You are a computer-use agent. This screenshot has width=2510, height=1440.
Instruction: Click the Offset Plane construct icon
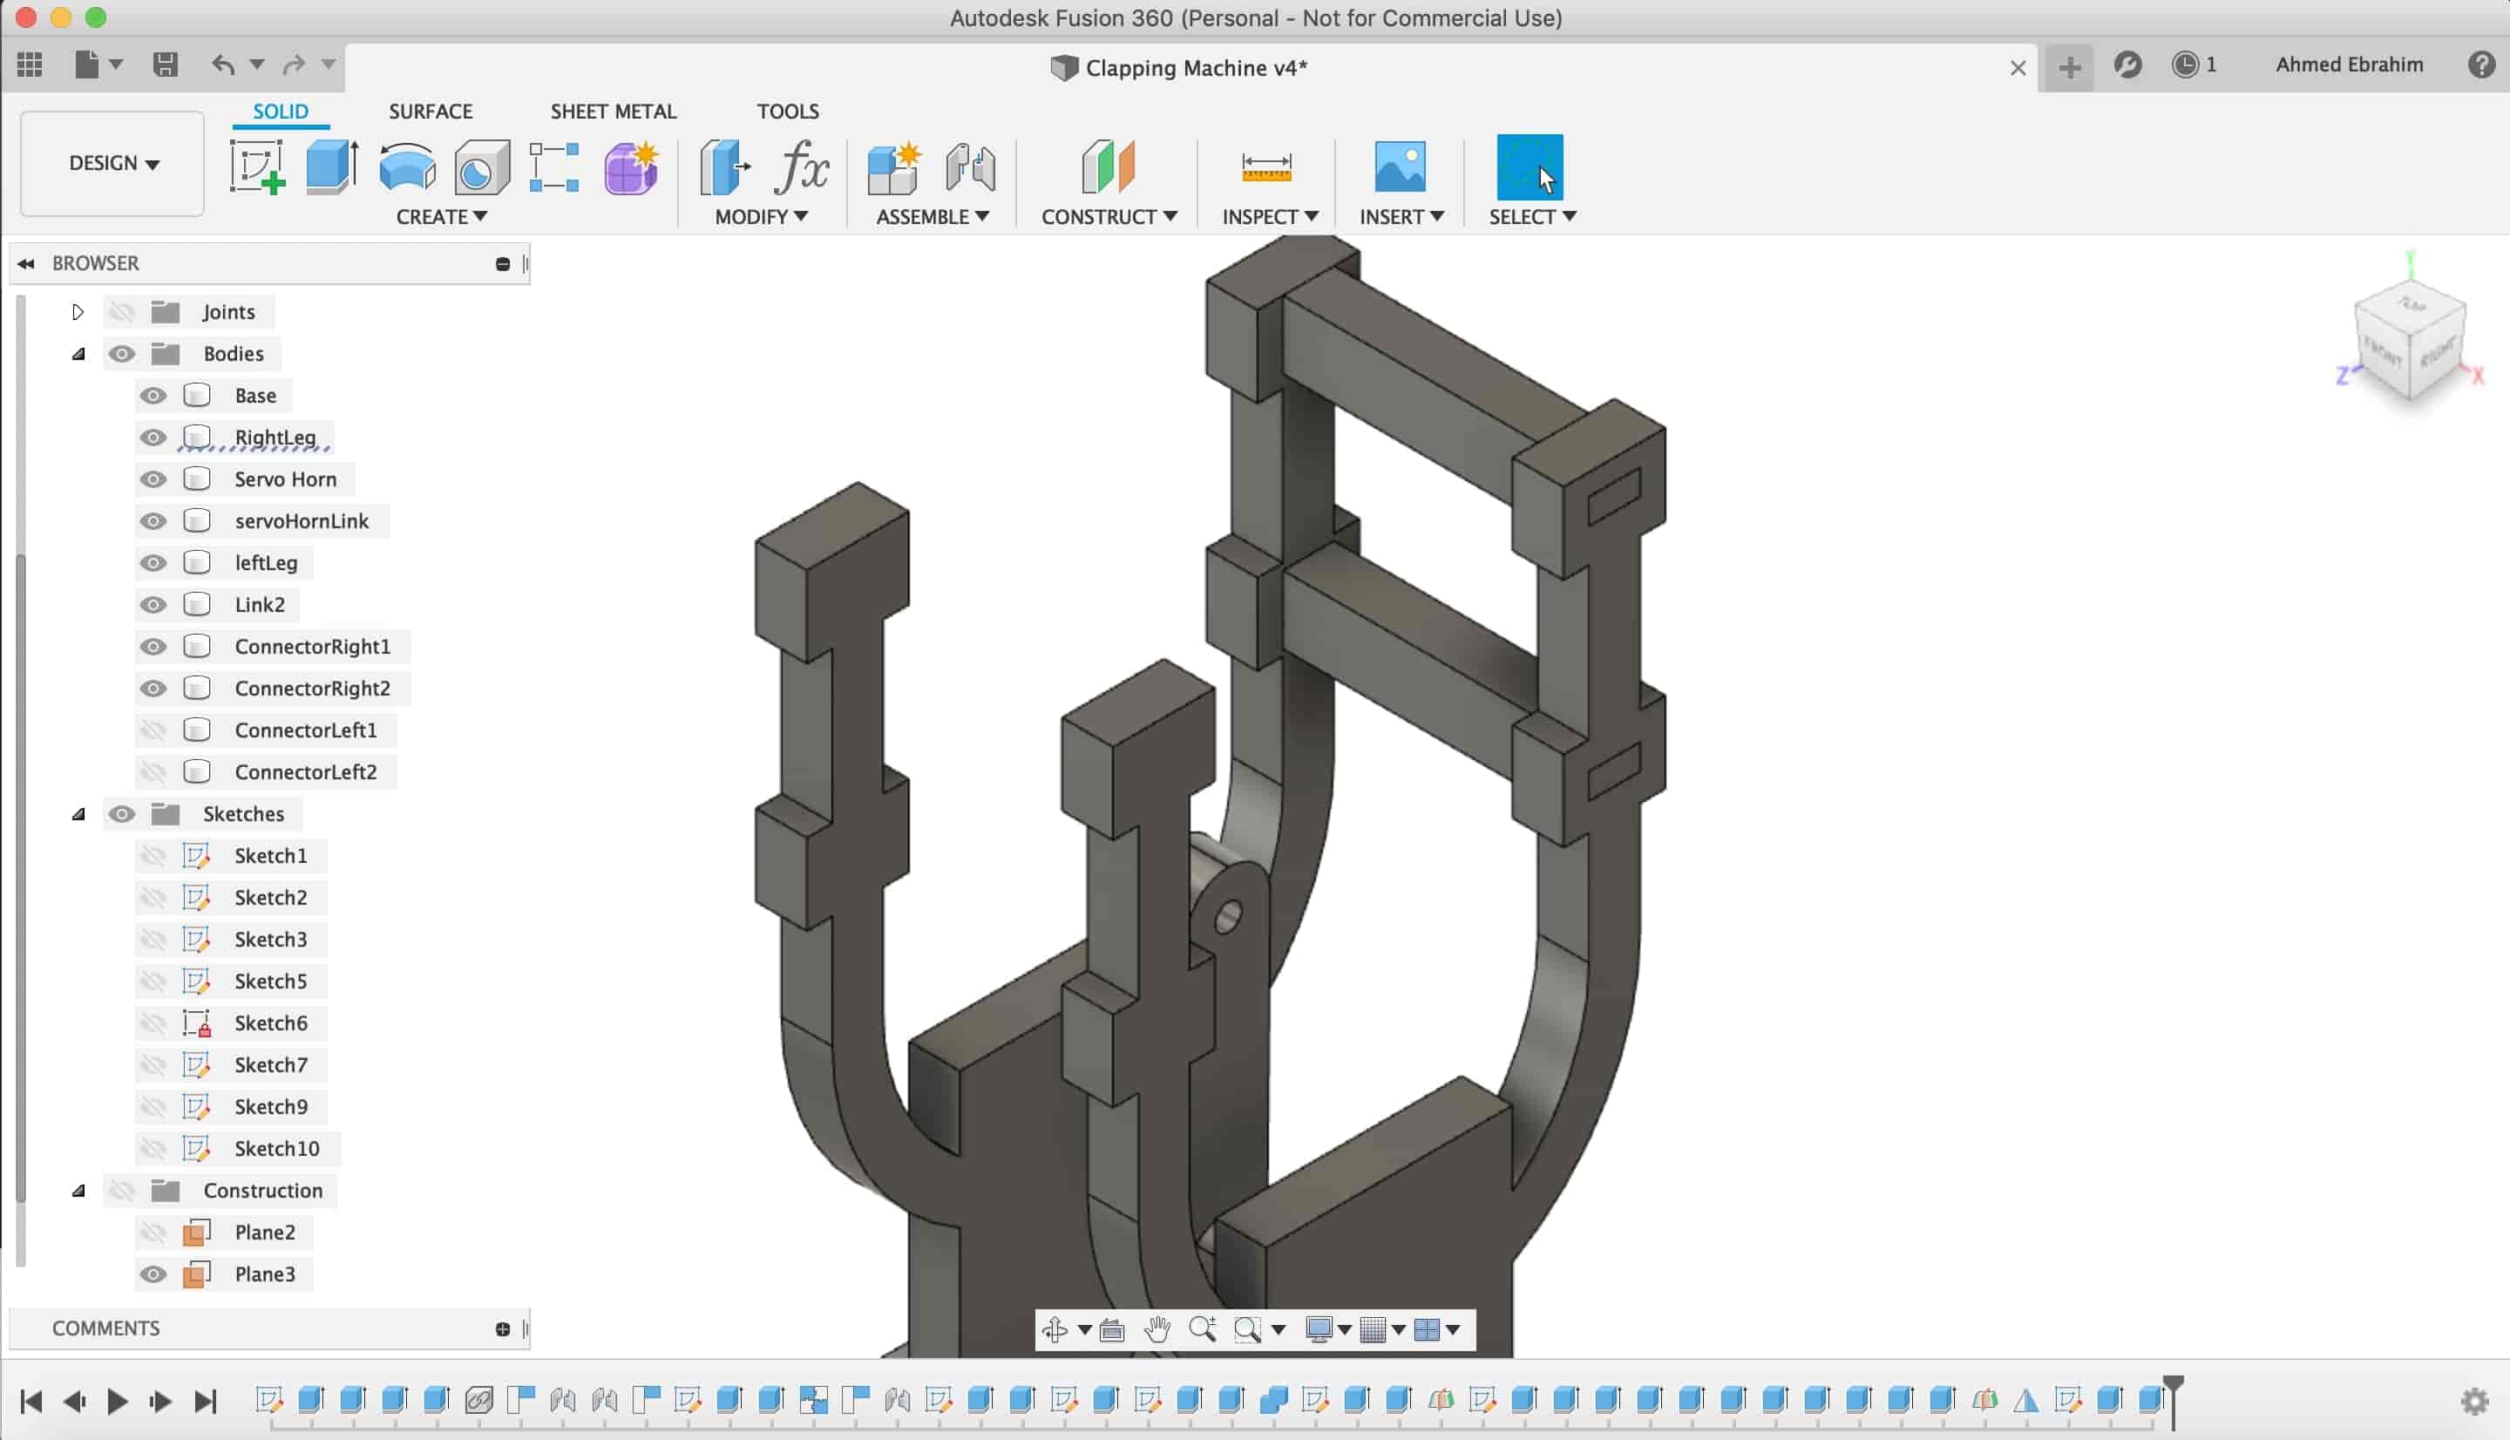1107,166
